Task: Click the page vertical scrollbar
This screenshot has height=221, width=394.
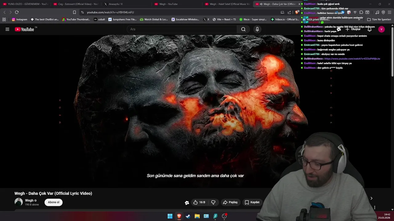Action: click(x=392, y=52)
